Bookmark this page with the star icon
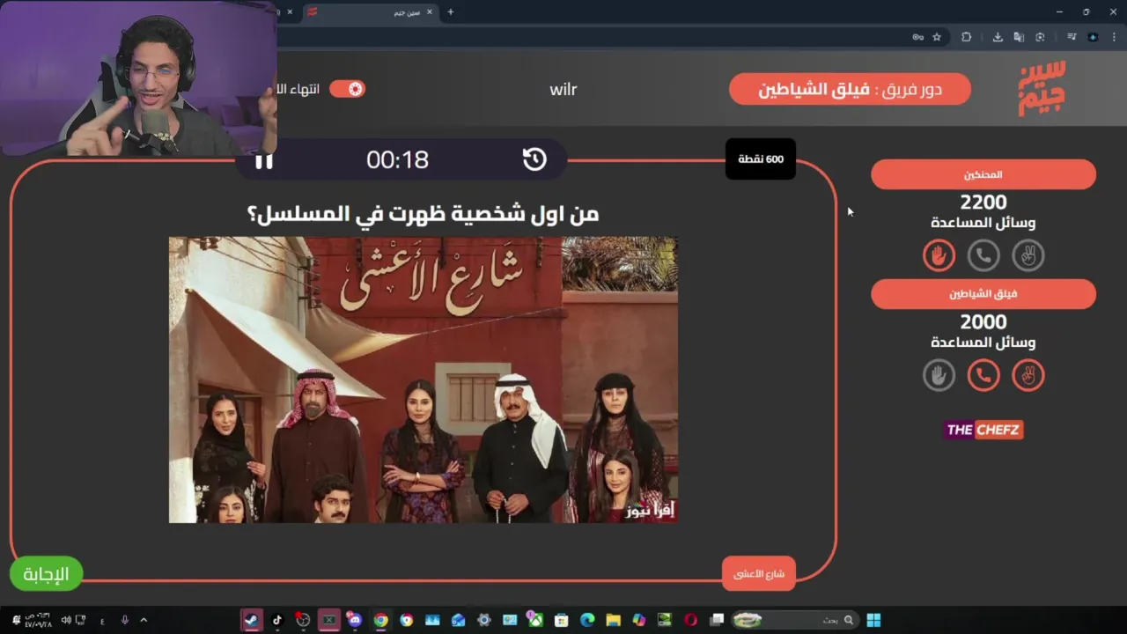The height and width of the screenshot is (634, 1127). coord(937,37)
